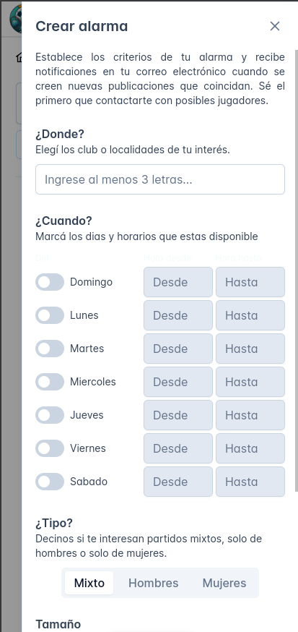Click the club or locality search field
The width and height of the screenshot is (298, 632).
[160, 179]
